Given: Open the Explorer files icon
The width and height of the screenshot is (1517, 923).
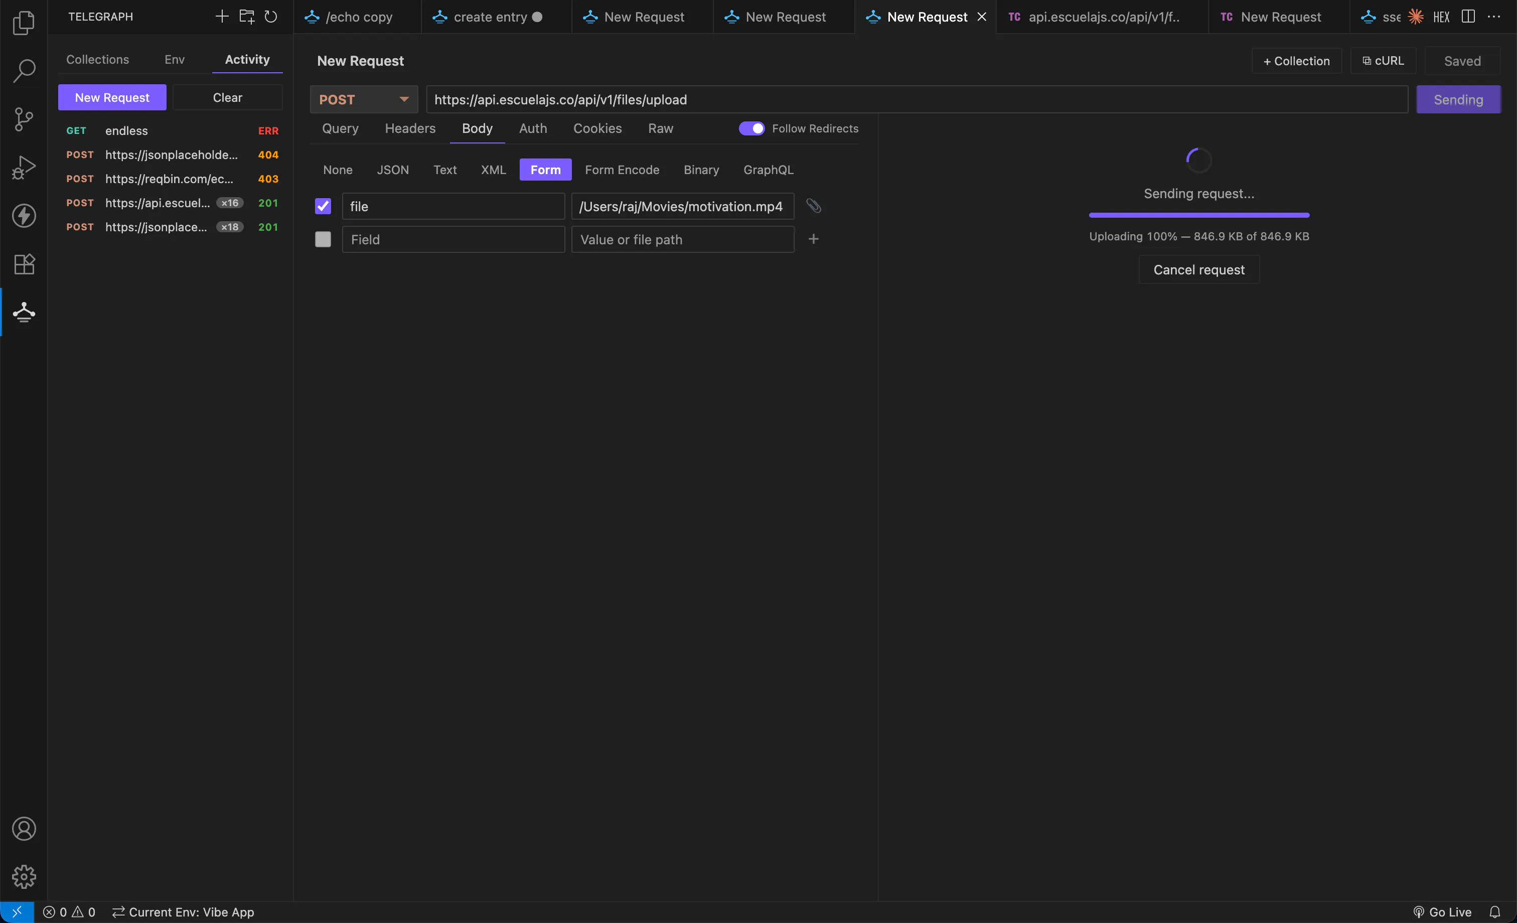Looking at the screenshot, I should click(24, 23).
